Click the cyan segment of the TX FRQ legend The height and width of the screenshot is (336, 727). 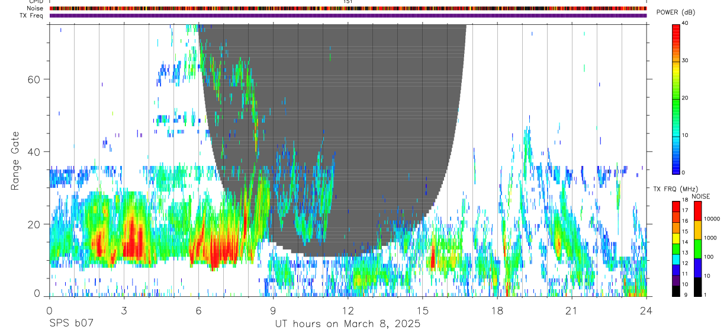point(676,259)
